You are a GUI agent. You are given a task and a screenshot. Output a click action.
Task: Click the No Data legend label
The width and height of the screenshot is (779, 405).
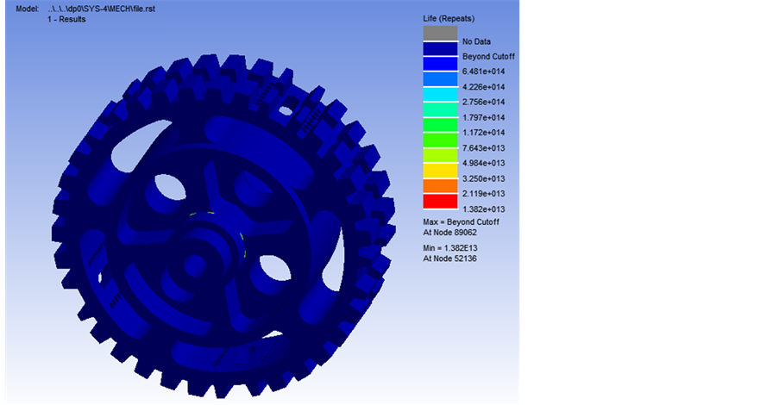[476, 41]
